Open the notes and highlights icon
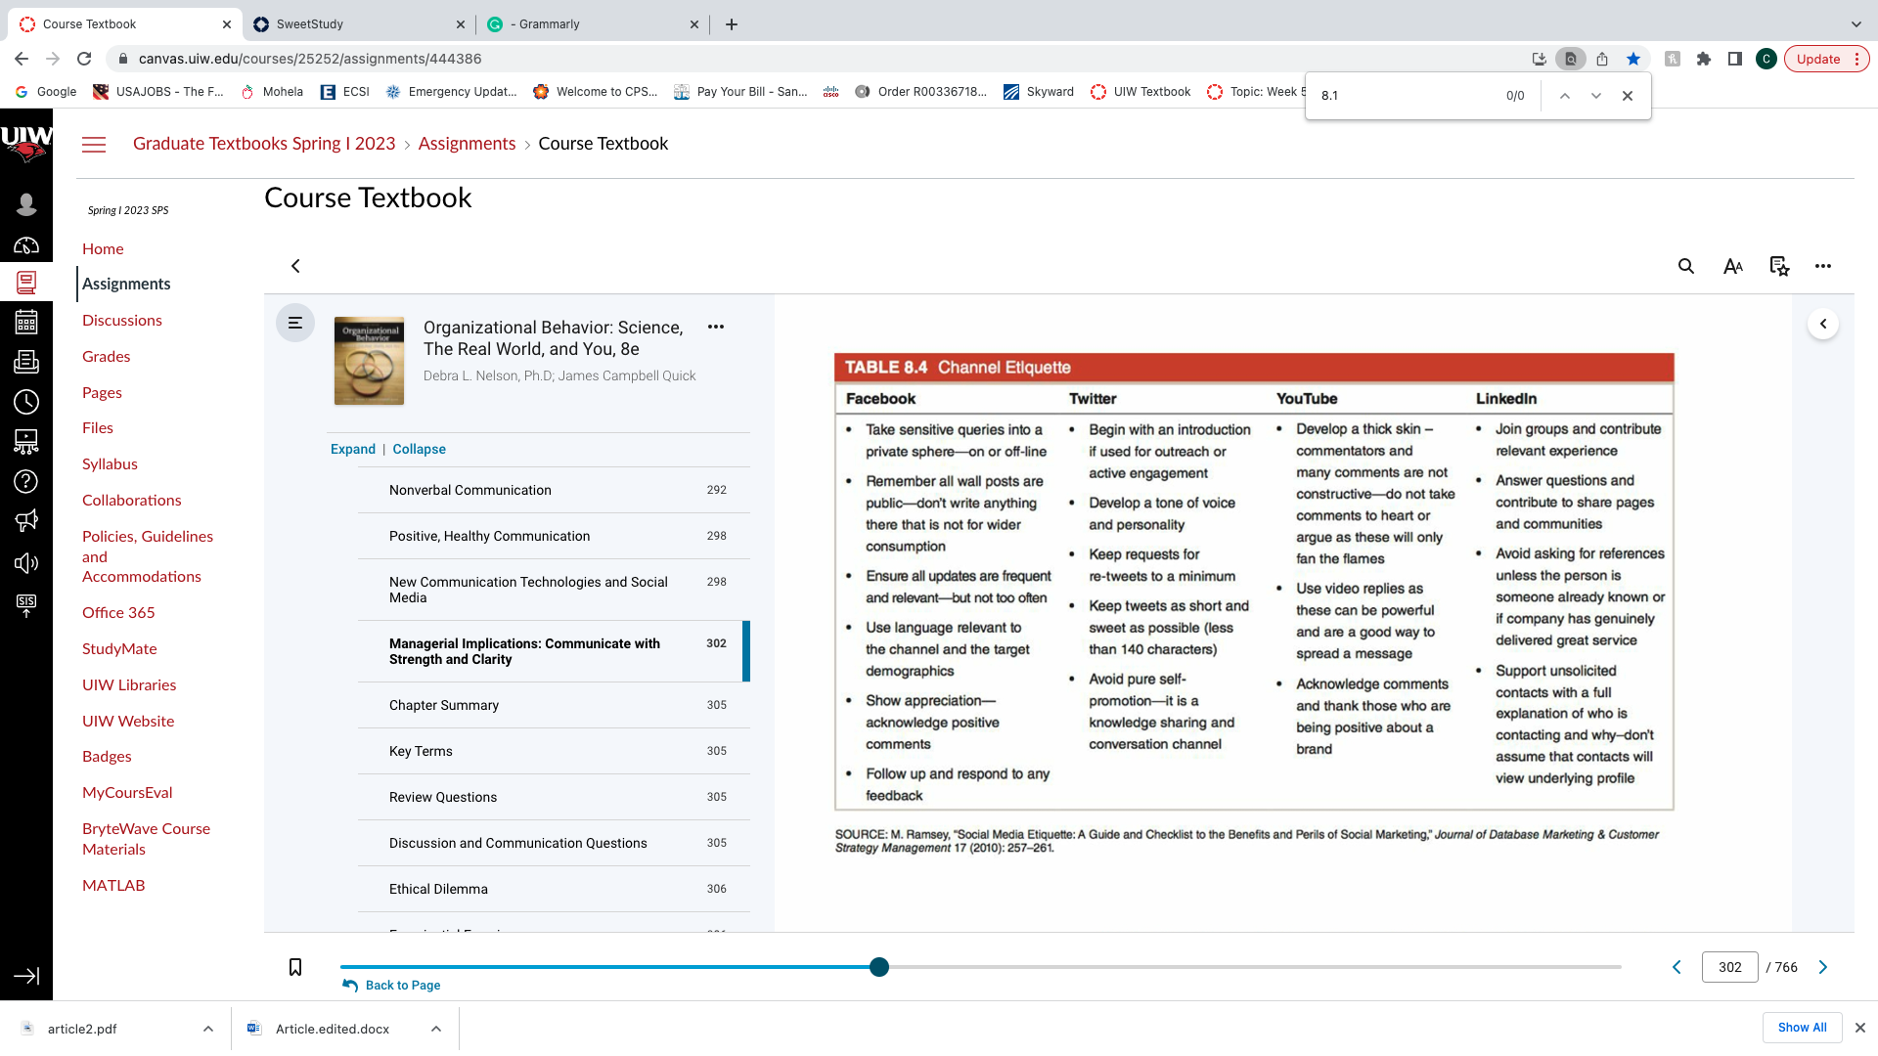Image resolution: width=1878 pixels, height=1056 pixels. 1779,266
